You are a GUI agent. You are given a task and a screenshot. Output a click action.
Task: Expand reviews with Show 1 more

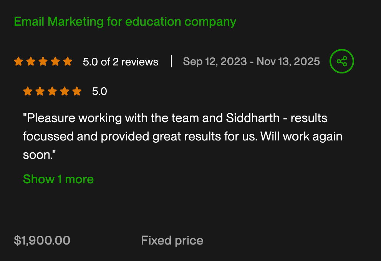pyautogui.click(x=58, y=179)
